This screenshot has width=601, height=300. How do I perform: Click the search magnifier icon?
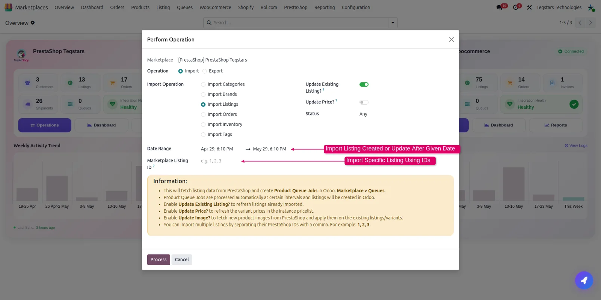click(209, 22)
